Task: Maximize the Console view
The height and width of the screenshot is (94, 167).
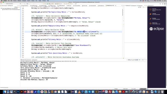Action: (x=146, y=60)
